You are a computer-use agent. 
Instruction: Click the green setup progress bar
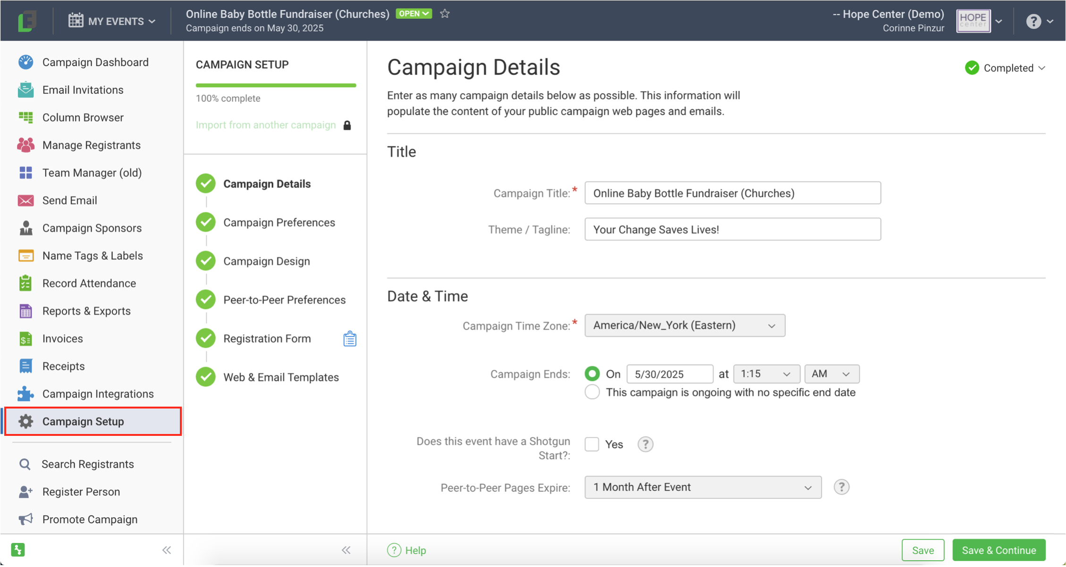276,85
